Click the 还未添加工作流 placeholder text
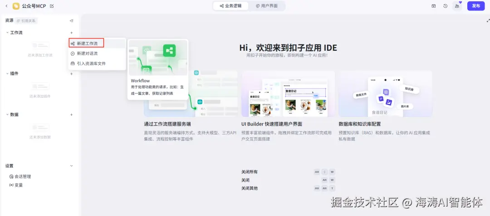Image resolution: width=490 pixels, height=216 pixels. tap(40, 55)
